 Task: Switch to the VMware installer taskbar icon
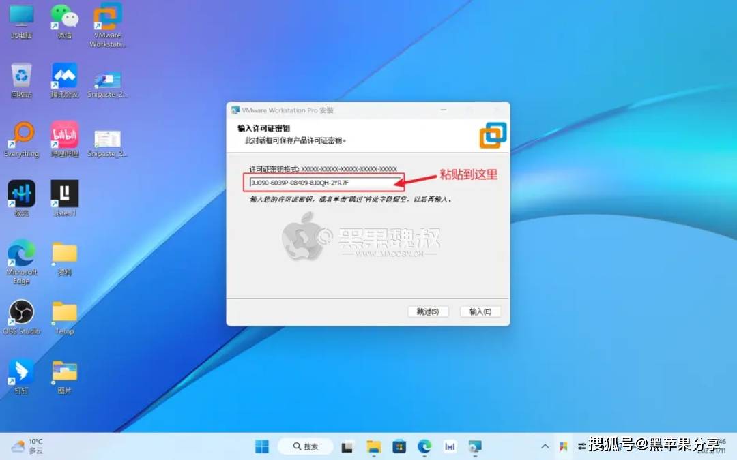(475, 446)
